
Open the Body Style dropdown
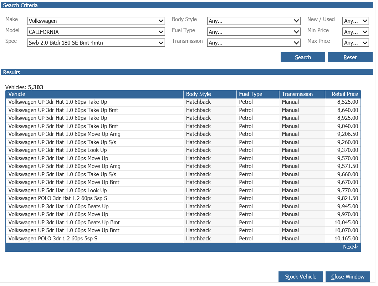[254, 21]
